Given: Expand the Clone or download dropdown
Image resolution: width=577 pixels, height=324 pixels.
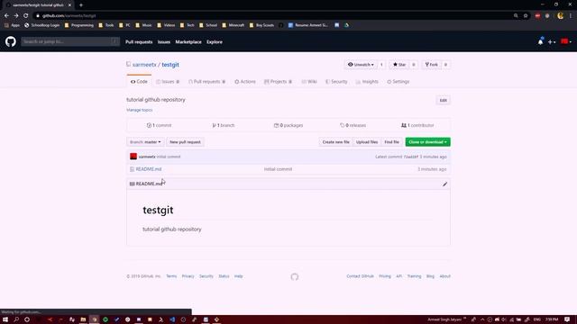Looking at the screenshot, I should click(427, 142).
